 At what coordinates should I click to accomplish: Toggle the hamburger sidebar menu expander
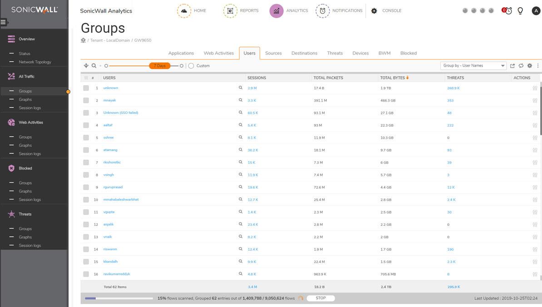pos(4,22)
